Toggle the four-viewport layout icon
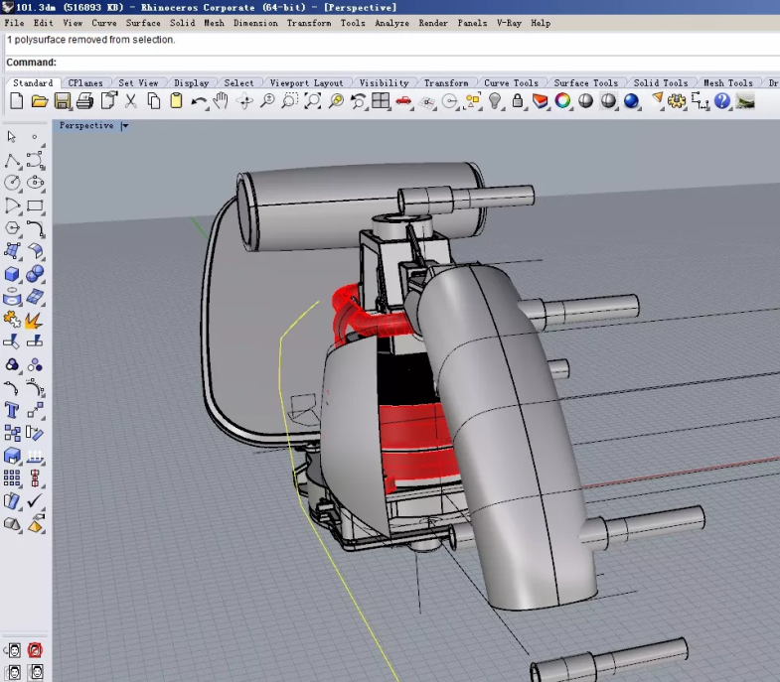This screenshot has height=682, width=780. [381, 101]
